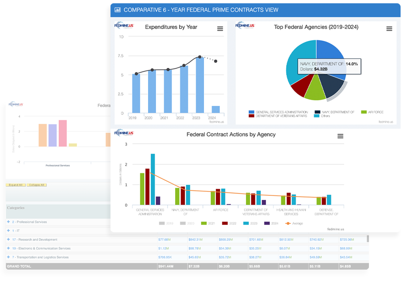Open Top Federal Agencies chart menu icon
The image size is (406, 281).
[x=389, y=29]
